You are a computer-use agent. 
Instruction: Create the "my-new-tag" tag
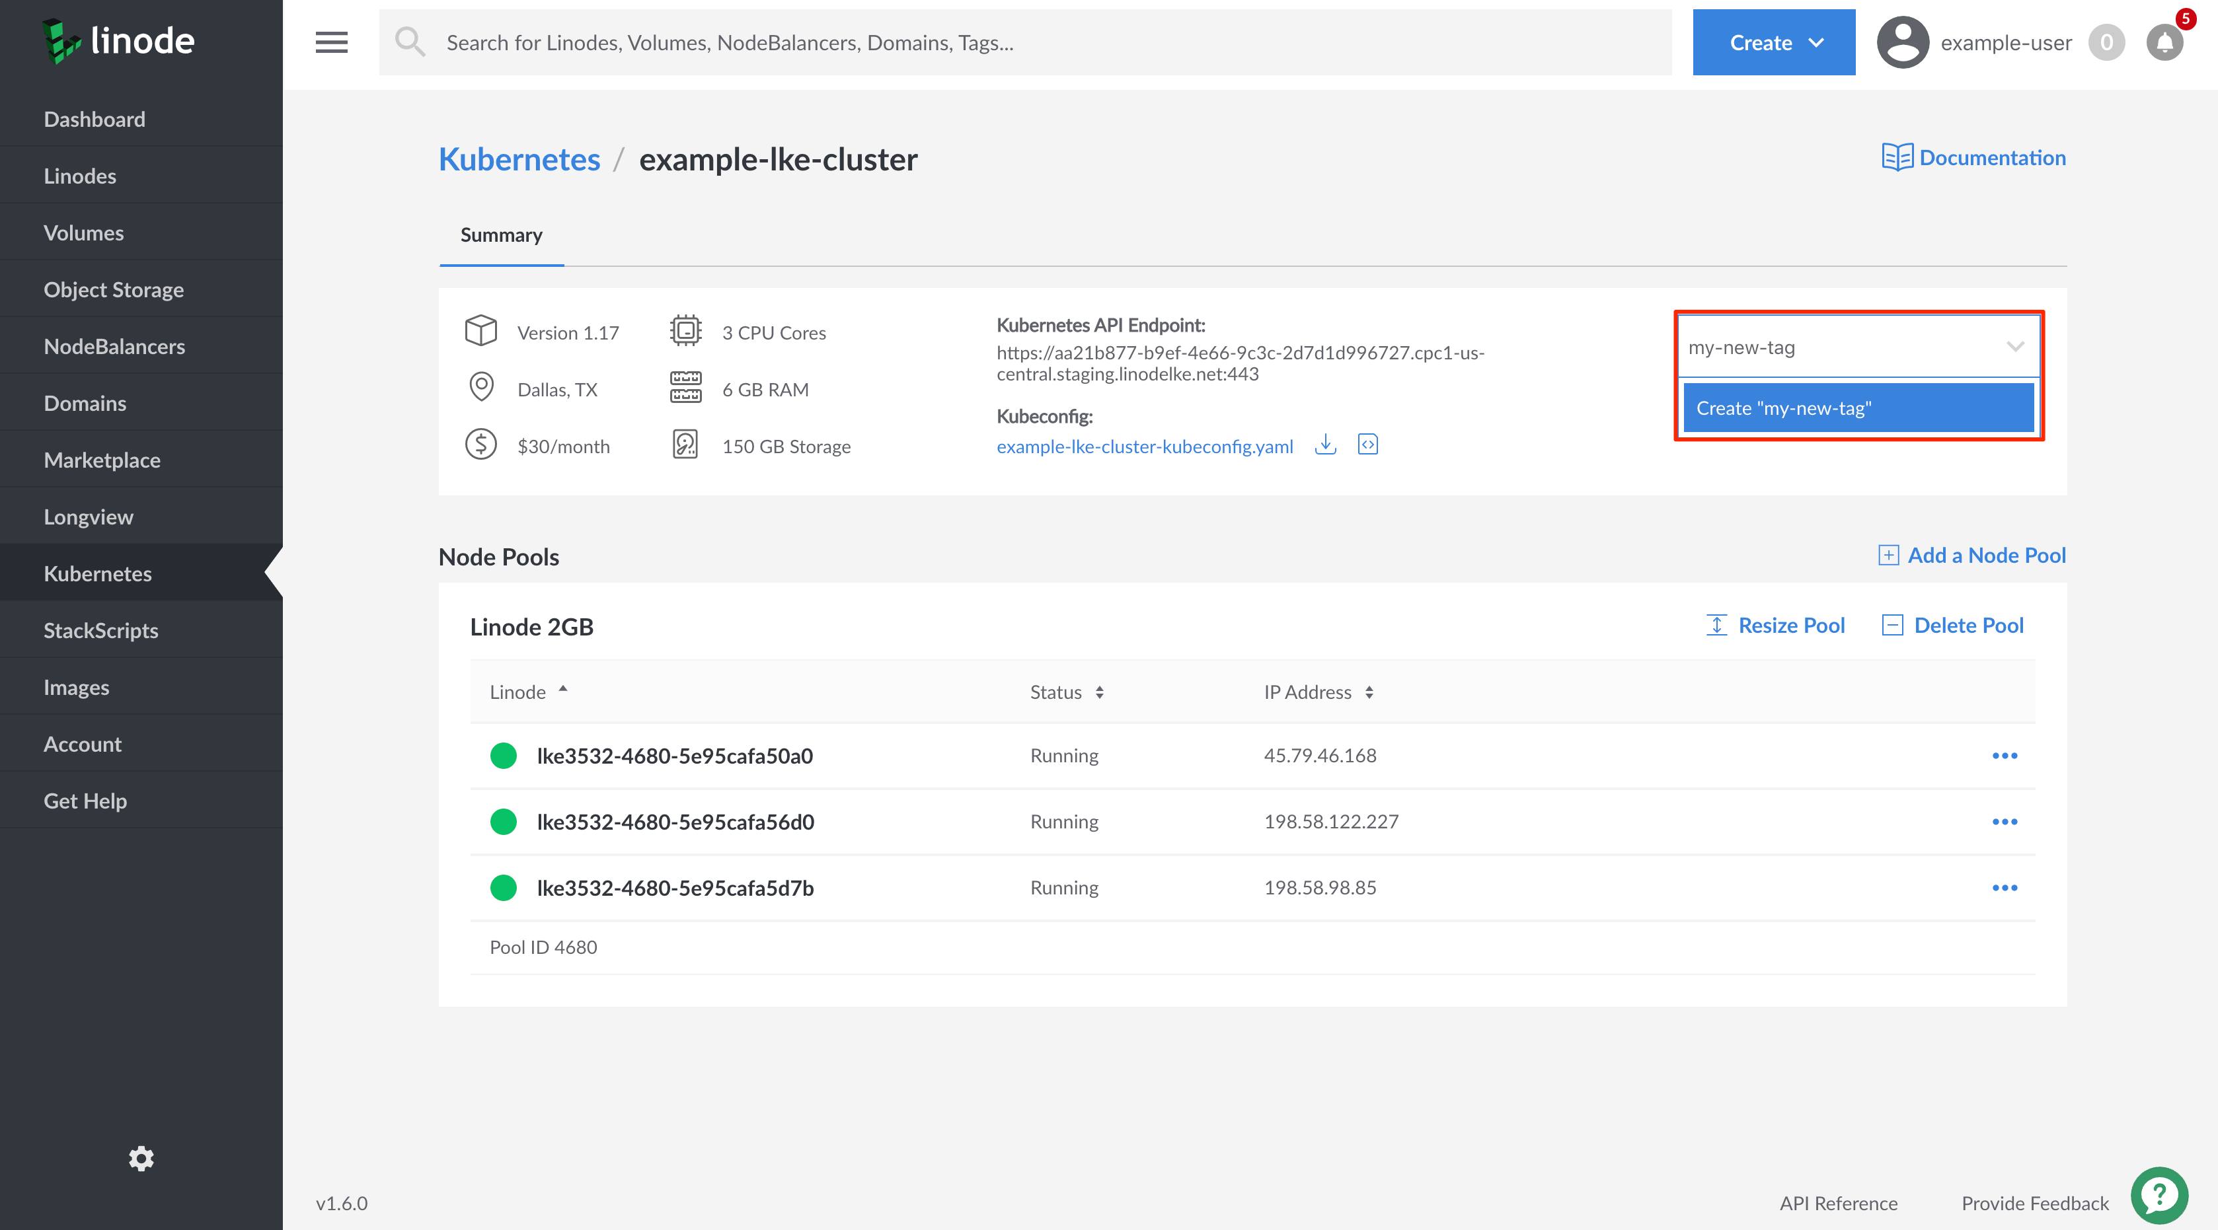(x=1856, y=407)
